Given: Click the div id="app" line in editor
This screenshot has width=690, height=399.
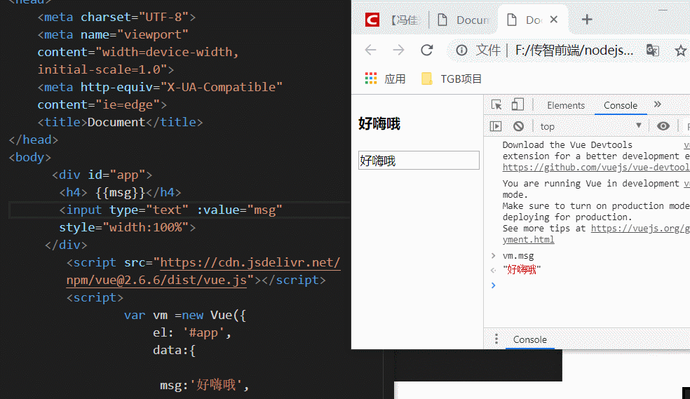Looking at the screenshot, I should [102, 175].
